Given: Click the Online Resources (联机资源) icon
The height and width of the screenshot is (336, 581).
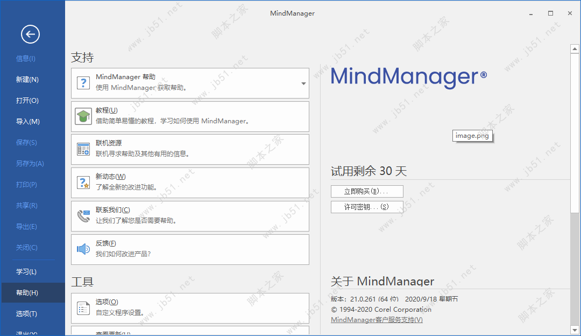Looking at the screenshot, I should pos(83,149).
